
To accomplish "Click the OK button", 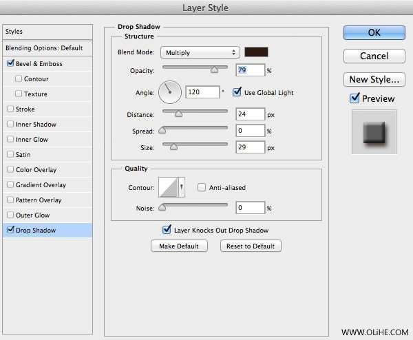I will 374,32.
